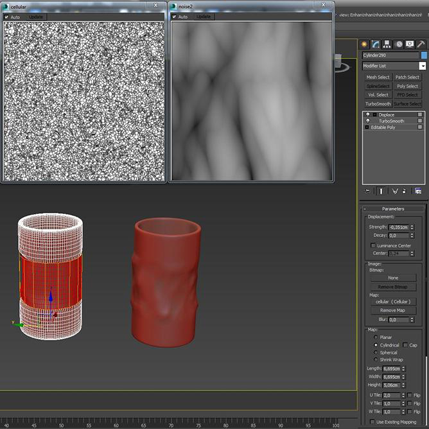Adjust the Strength spinner arrows
This screenshot has height=429, width=429.
click(412, 227)
